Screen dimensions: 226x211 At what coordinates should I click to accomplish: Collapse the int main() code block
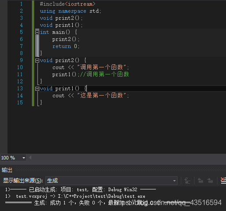tap(37, 32)
